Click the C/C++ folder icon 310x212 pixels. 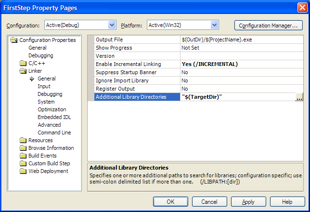[23, 64]
